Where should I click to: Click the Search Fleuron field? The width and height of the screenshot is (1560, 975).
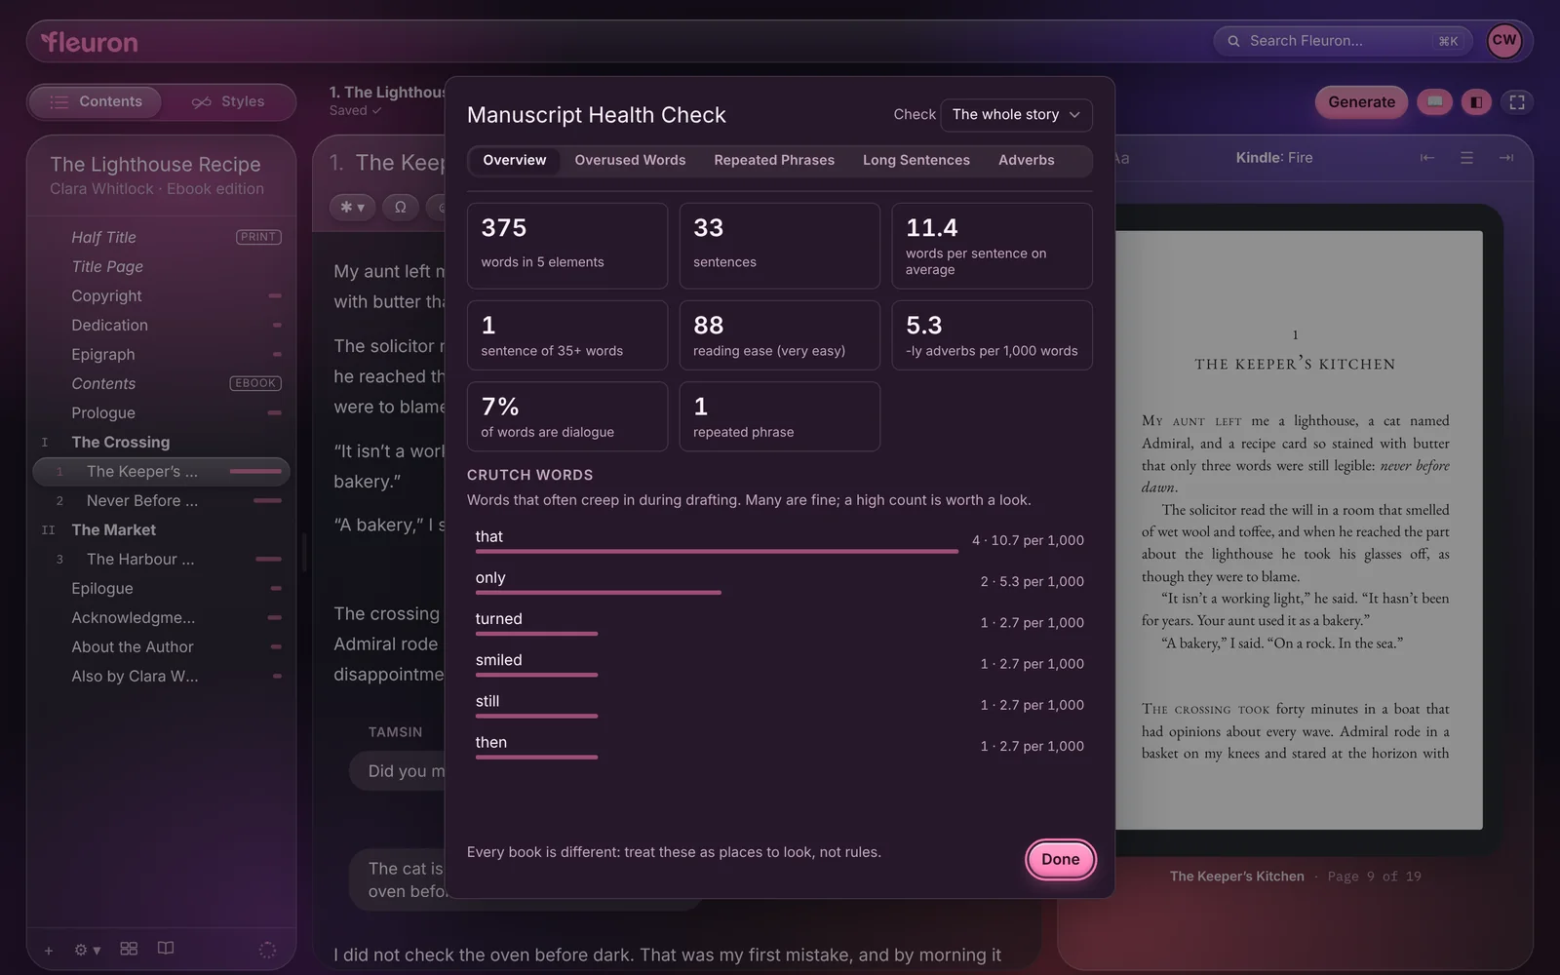click(1344, 41)
